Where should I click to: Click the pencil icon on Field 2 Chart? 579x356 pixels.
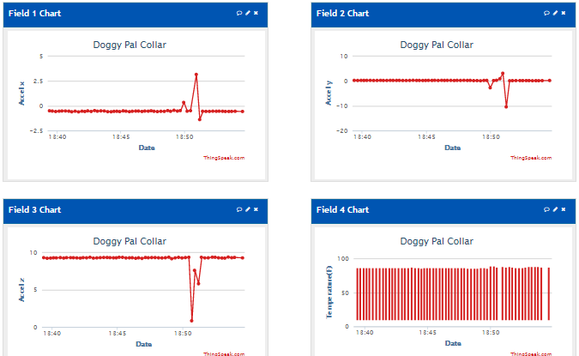click(555, 13)
